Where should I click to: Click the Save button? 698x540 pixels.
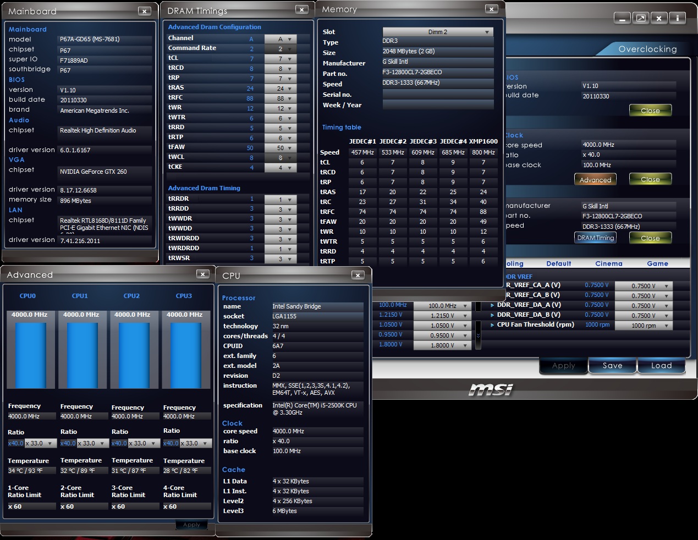tap(612, 366)
